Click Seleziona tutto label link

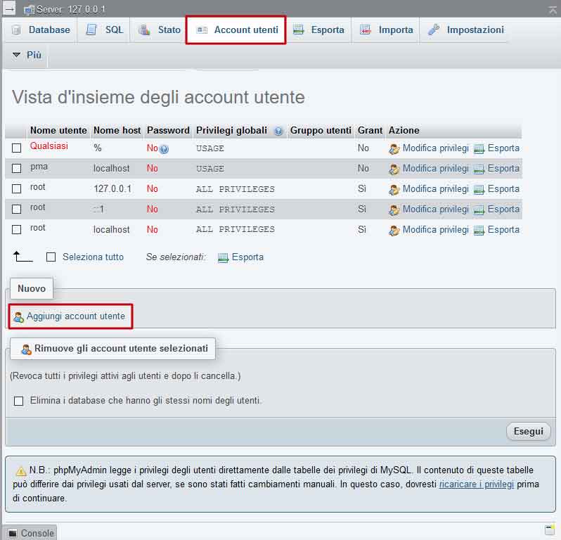(93, 257)
